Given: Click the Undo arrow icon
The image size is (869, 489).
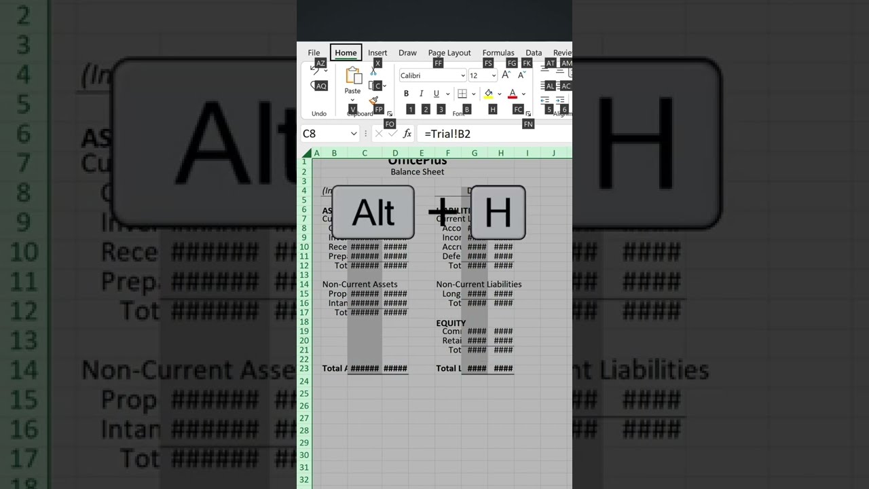Looking at the screenshot, I should [x=314, y=69].
